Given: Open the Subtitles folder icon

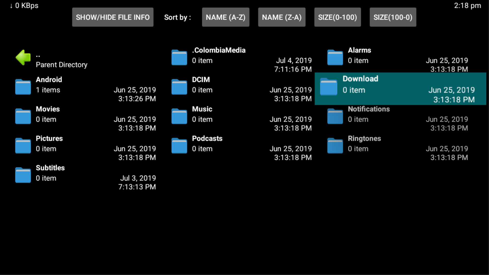Looking at the screenshot, I should (23, 175).
